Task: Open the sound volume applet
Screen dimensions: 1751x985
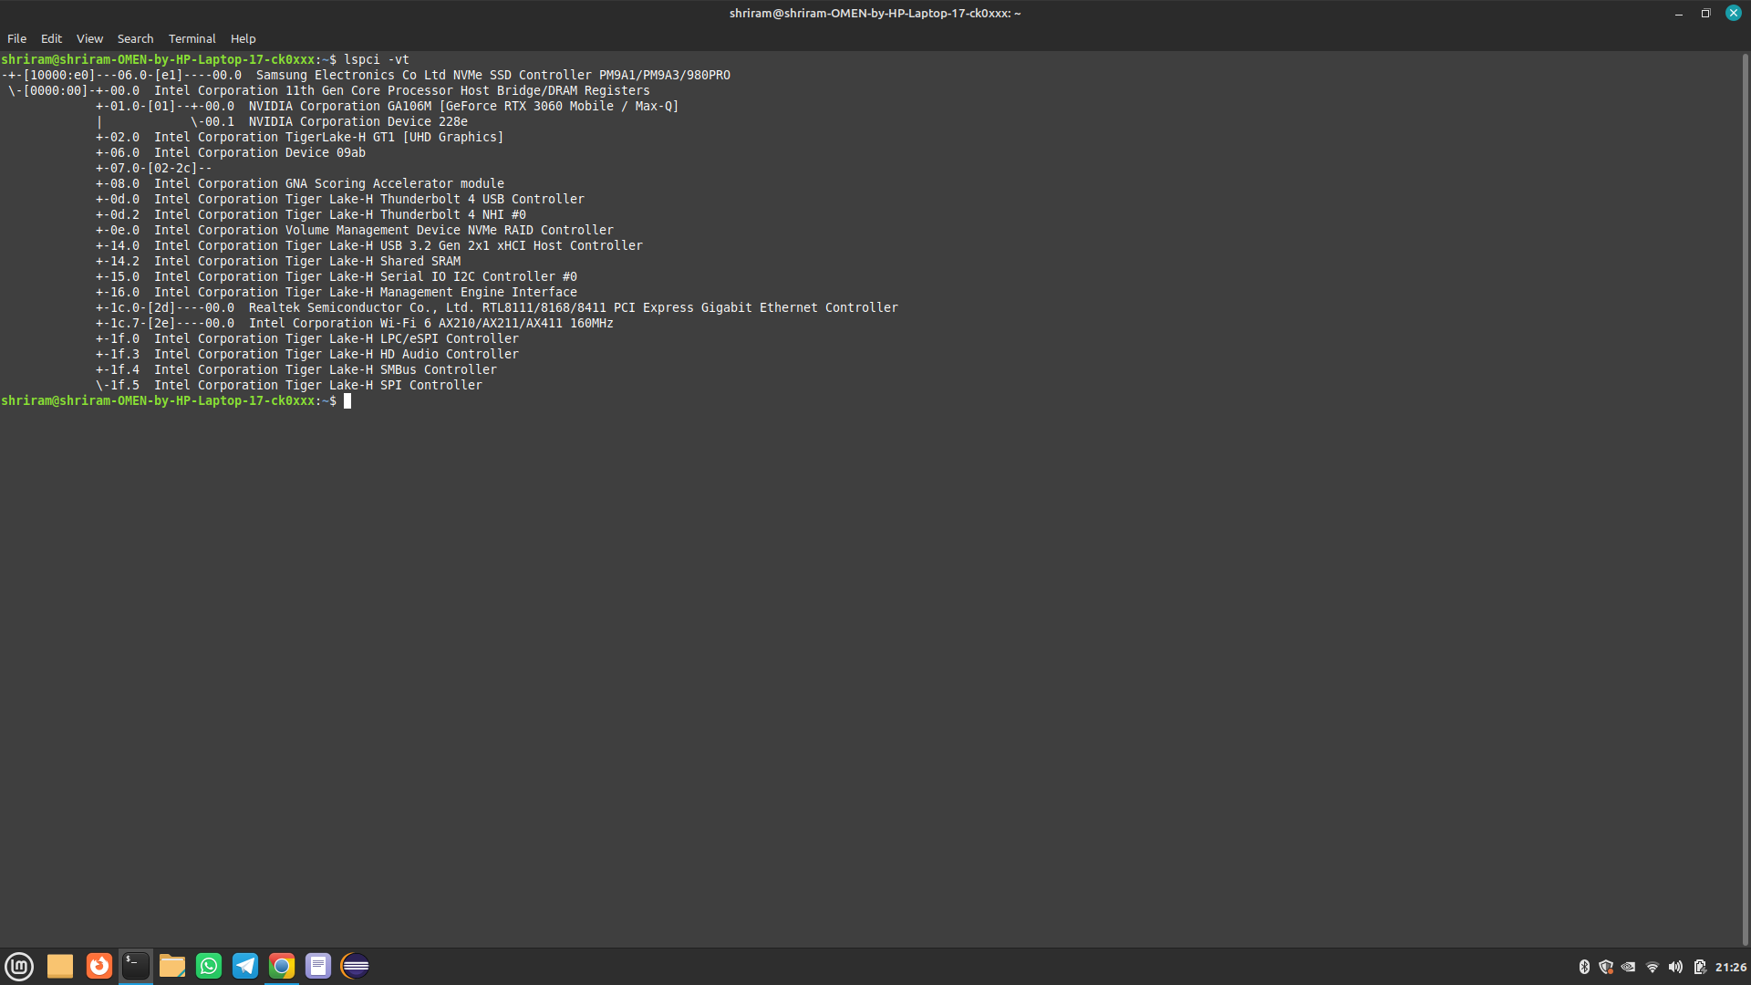Action: coord(1675,967)
